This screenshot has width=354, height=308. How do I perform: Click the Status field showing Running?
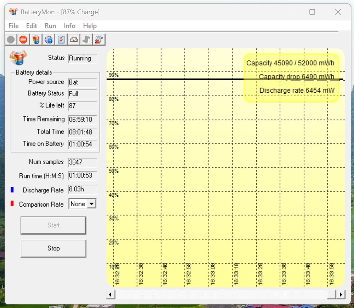click(82, 58)
